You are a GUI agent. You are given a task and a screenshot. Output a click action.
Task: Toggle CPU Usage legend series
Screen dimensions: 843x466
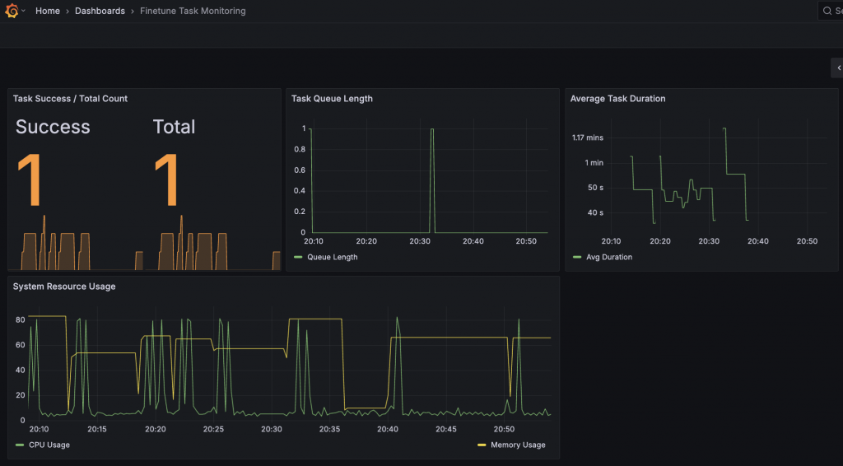tap(49, 445)
